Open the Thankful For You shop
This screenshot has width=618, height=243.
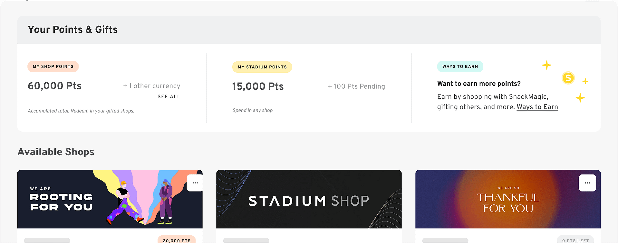click(508, 199)
